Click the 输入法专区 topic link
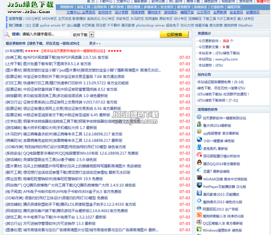Screen dimensions: 271x235 [x=246, y=19]
